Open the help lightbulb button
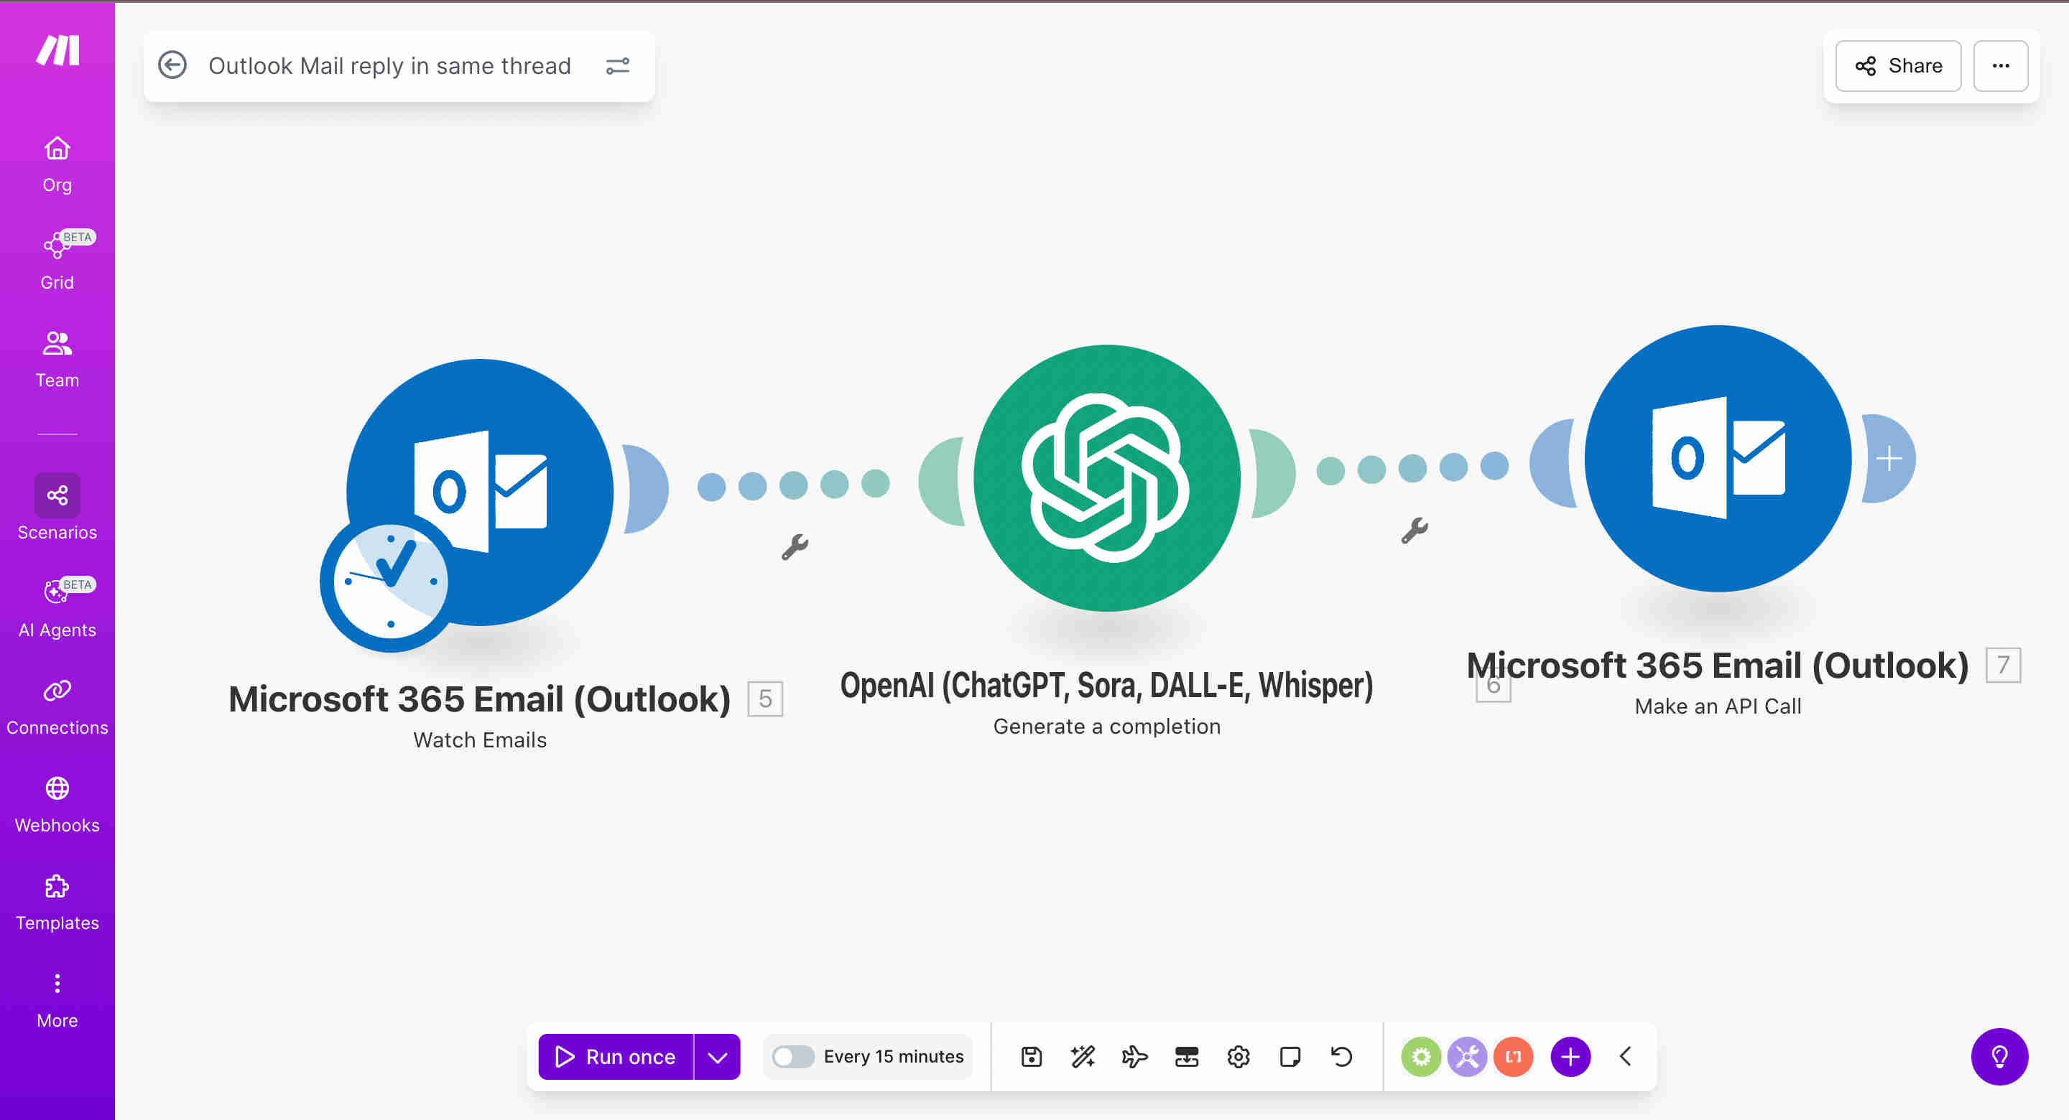Viewport: 2069px width, 1120px height. click(1999, 1057)
